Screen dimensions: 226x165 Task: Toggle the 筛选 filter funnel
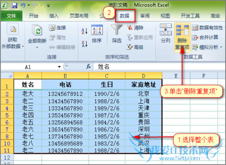[117, 34]
